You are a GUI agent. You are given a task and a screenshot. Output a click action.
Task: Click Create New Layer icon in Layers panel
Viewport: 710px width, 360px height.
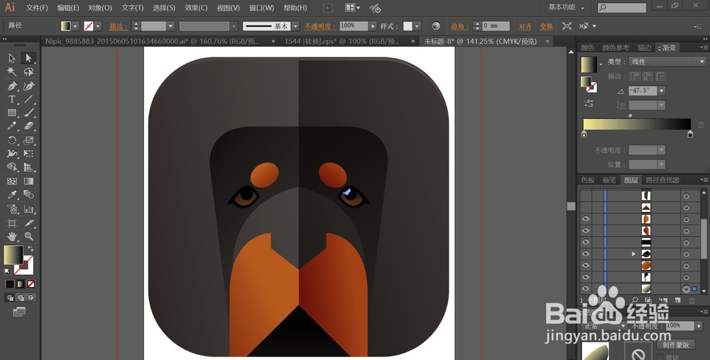tap(677, 300)
